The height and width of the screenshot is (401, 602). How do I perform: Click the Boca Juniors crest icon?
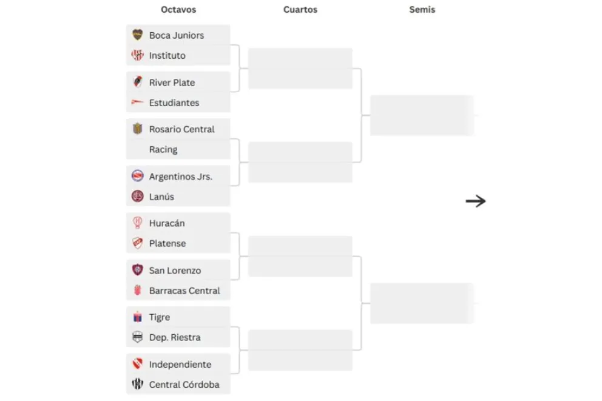pyautogui.click(x=137, y=35)
